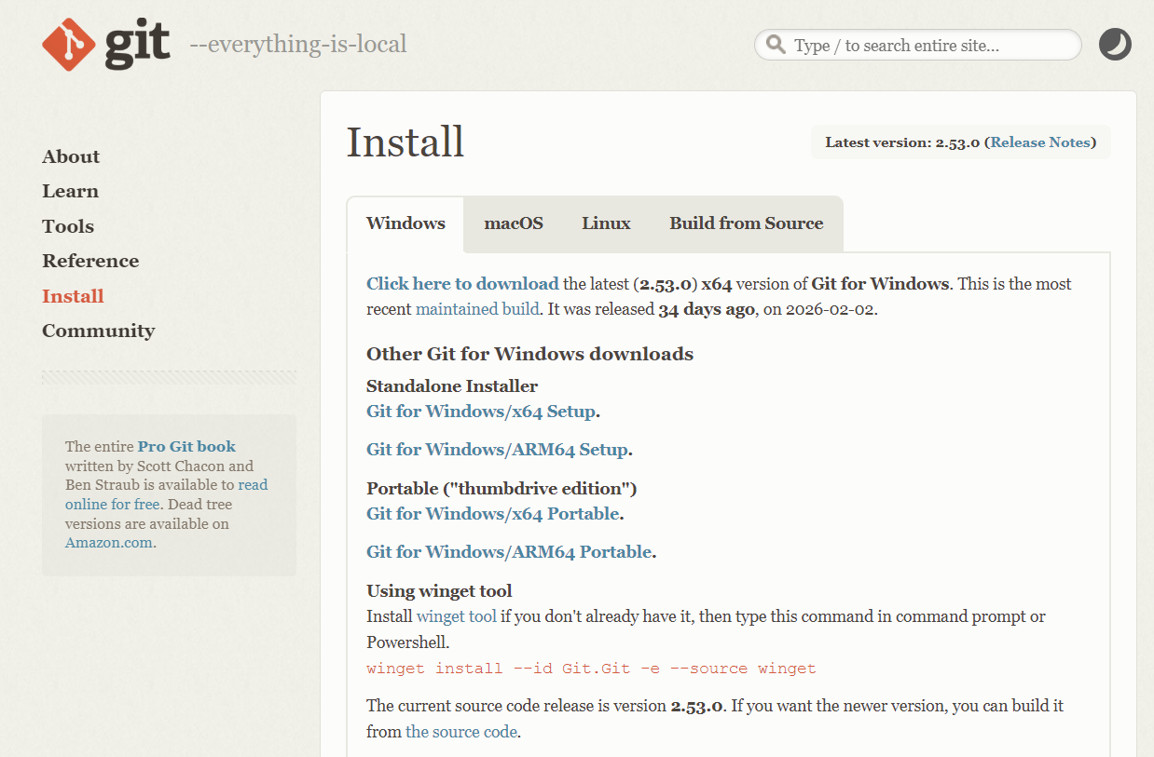This screenshot has height=757, width=1154.
Task: Follow the maintained build link
Action: 477,309
